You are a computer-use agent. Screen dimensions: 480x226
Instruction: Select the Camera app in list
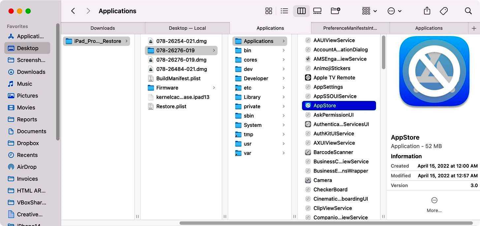[322, 180]
